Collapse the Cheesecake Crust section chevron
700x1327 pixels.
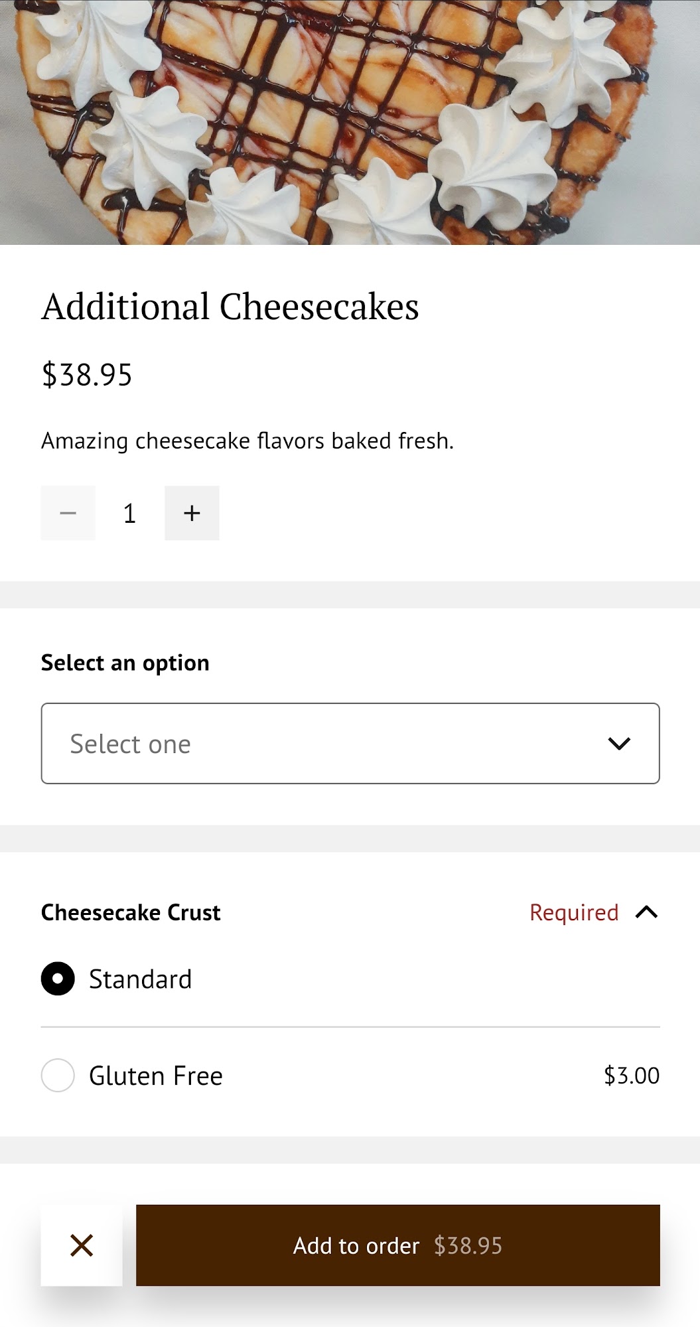click(x=646, y=912)
